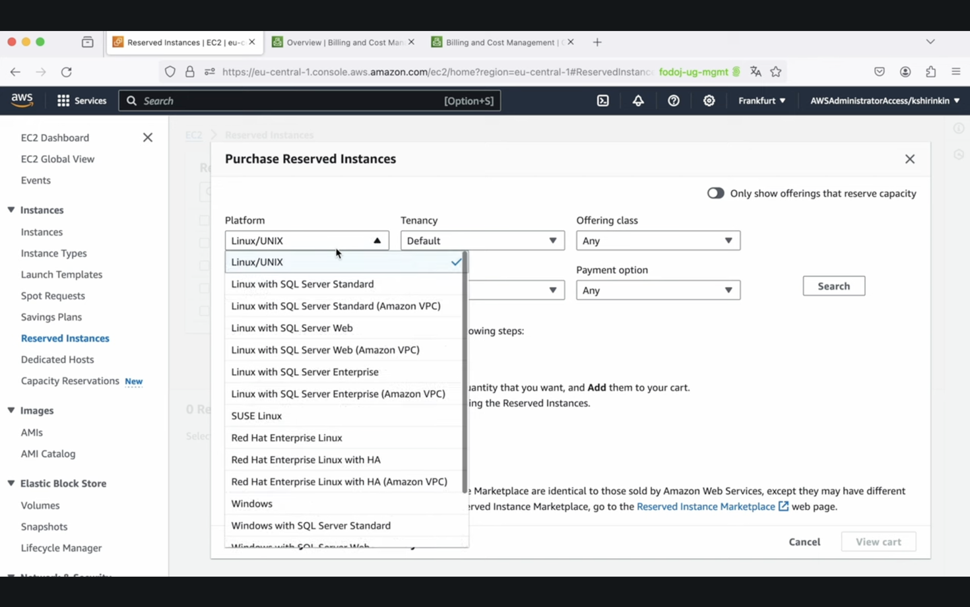The height and width of the screenshot is (607, 970).
Task: Click external link icon beside Marketplace link
Action: pyautogui.click(x=783, y=506)
